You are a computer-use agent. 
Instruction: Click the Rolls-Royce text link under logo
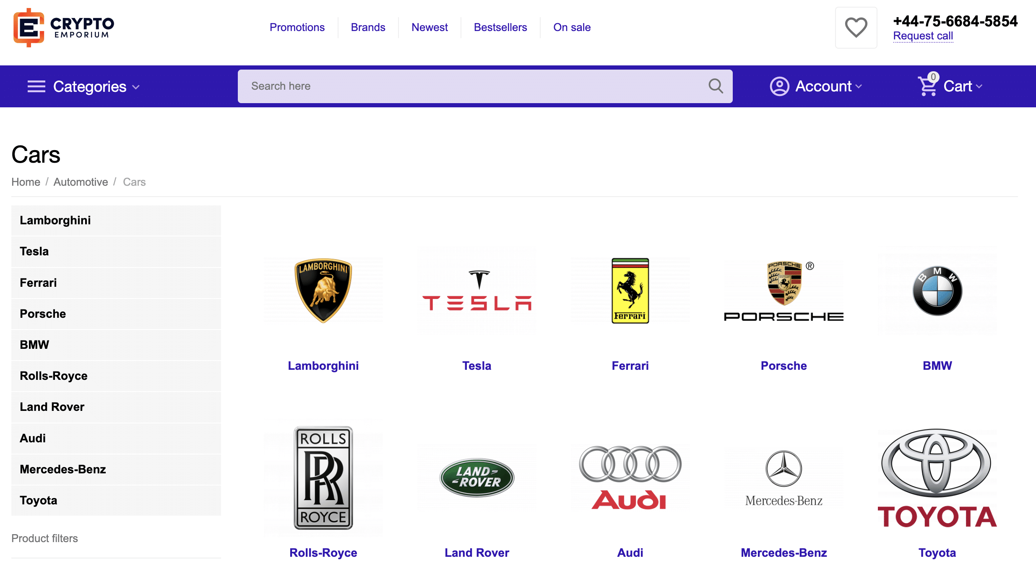[x=323, y=553]
